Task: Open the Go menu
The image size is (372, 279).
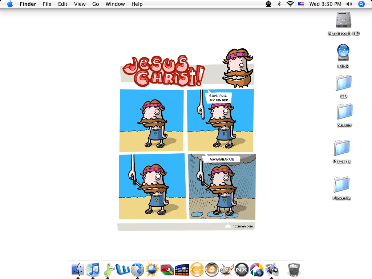Action: pyautogui.click(x=96, y=4)
